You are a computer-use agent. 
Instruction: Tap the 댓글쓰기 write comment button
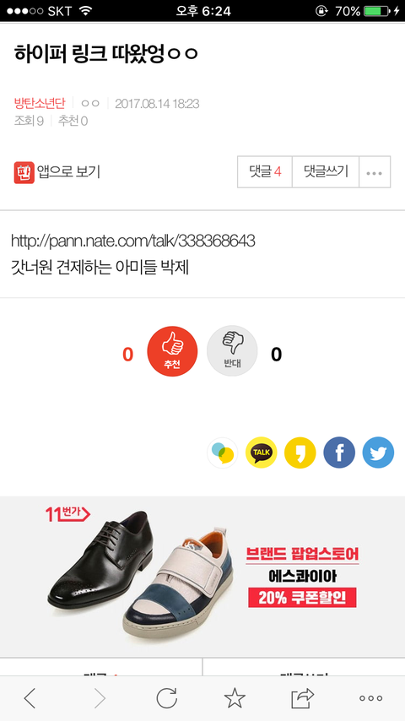326,172
